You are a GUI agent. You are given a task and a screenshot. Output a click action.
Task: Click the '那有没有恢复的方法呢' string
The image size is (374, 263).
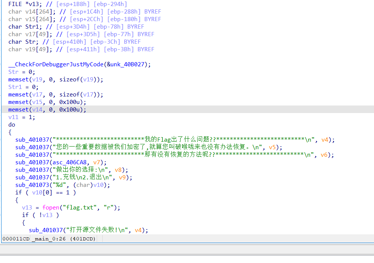coord(183,155)
